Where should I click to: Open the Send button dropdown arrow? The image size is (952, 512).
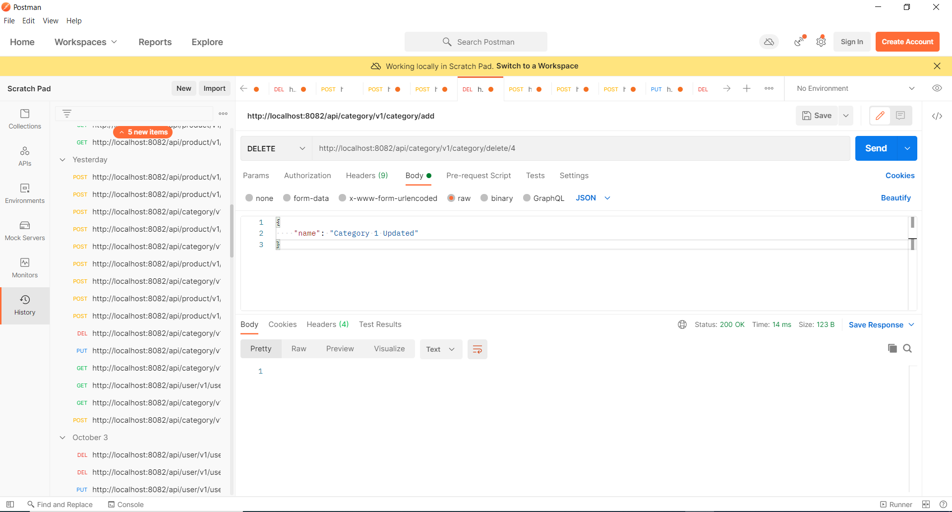point(907,148)
